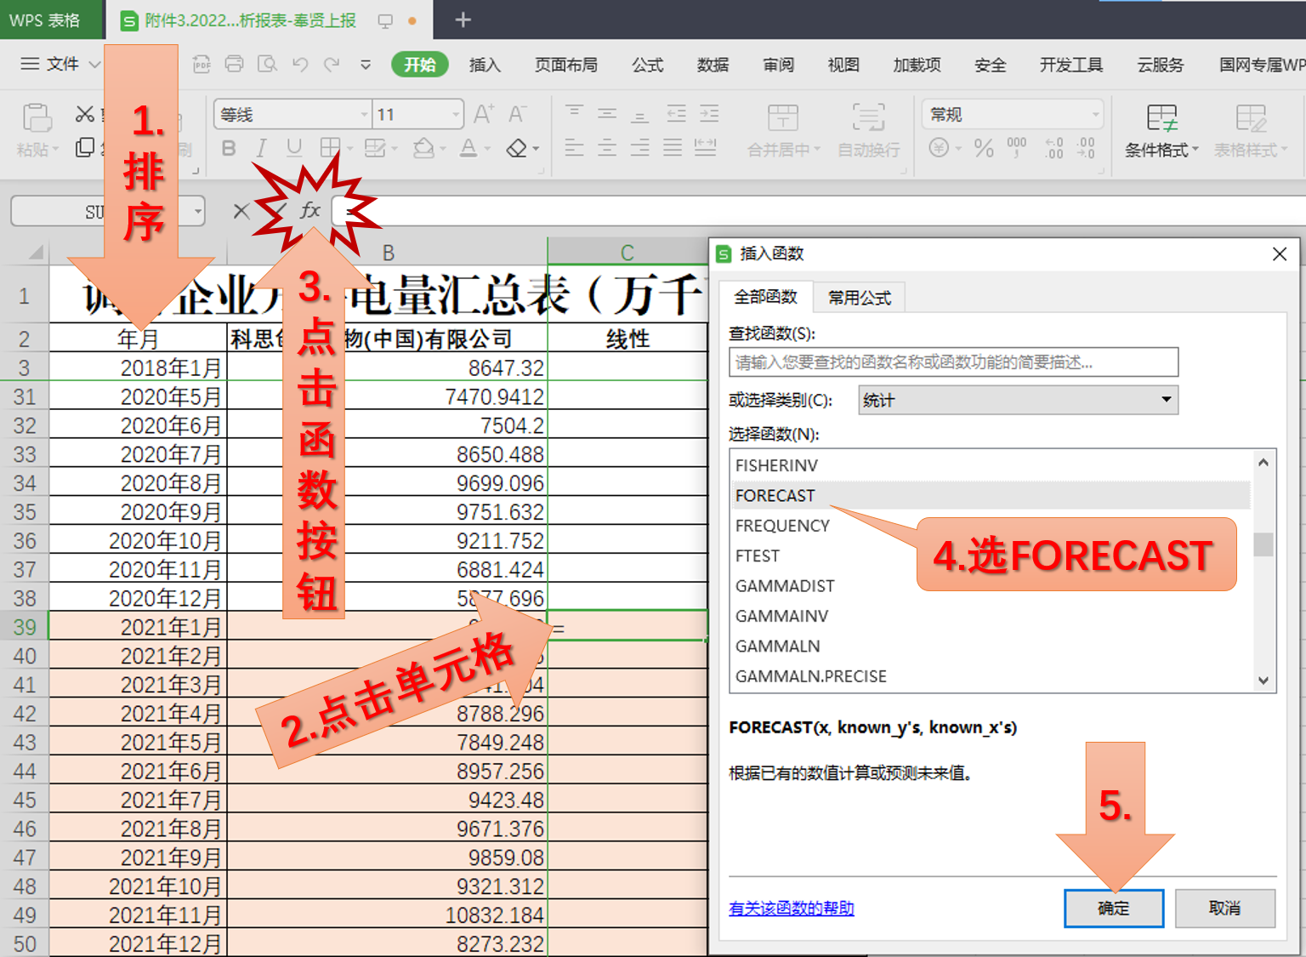
Task: Click the 确定 button
Action: click(x=1113, y=909)
